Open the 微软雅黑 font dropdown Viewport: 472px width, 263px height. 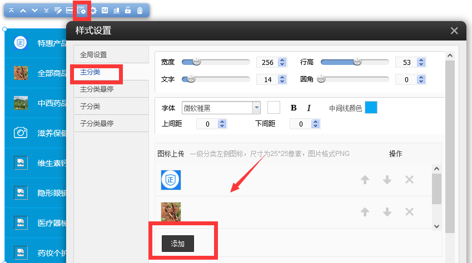256,108
